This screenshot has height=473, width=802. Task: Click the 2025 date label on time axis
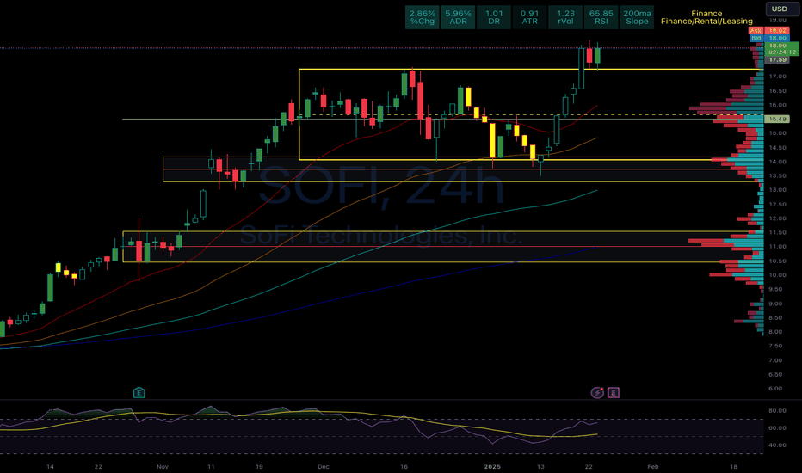tap(492, 467)
